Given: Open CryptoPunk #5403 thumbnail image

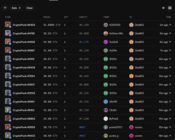Looking at the screenshot, I should point(8,24).
